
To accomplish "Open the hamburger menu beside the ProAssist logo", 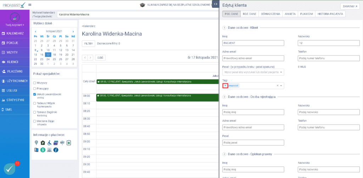I will click(x=29, y=5).
